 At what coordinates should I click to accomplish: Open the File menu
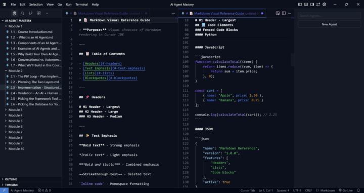tap(13, 5)
